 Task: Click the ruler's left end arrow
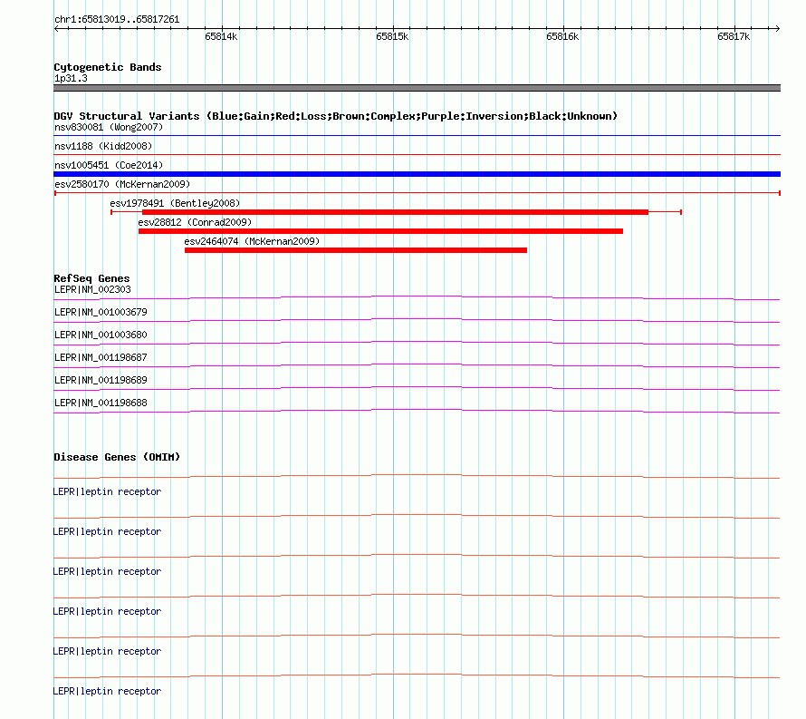pos(57,29)
